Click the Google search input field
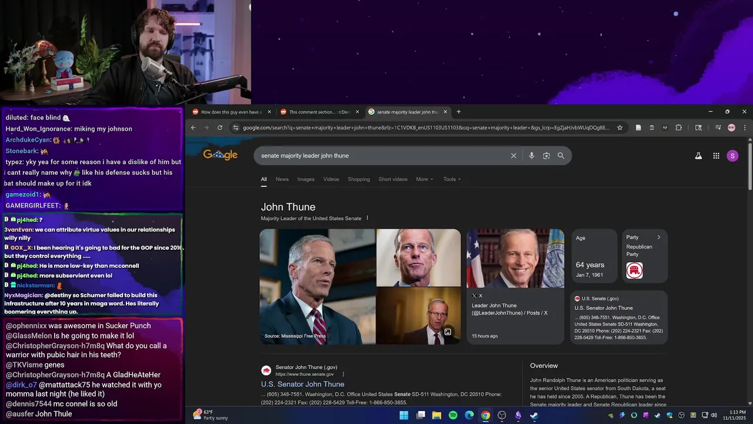The width and height of the screenshot is (753, 424). click(382, 155)
